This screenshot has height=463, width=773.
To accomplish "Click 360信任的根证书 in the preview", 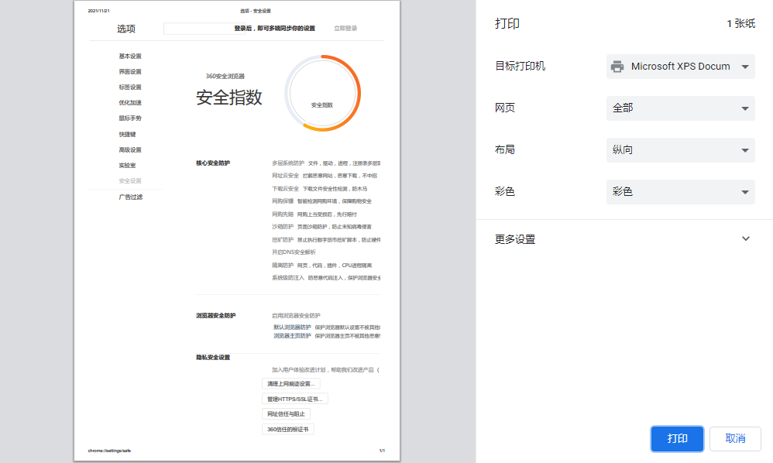I will pos(288,430).
